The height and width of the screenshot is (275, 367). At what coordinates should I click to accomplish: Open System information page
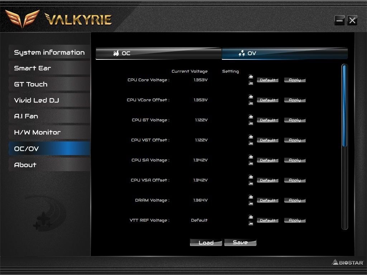coord(49,52)
